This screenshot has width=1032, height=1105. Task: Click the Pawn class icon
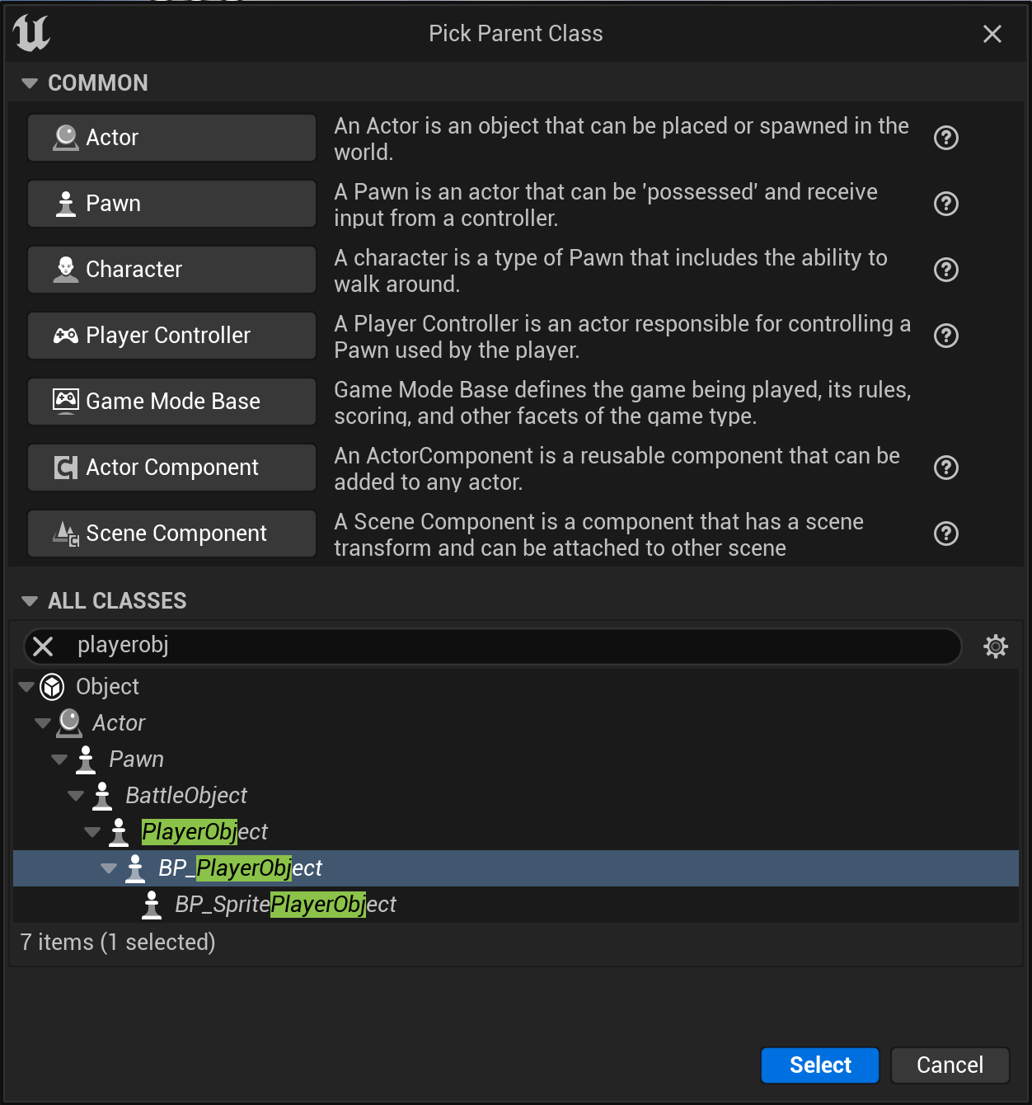64,203
